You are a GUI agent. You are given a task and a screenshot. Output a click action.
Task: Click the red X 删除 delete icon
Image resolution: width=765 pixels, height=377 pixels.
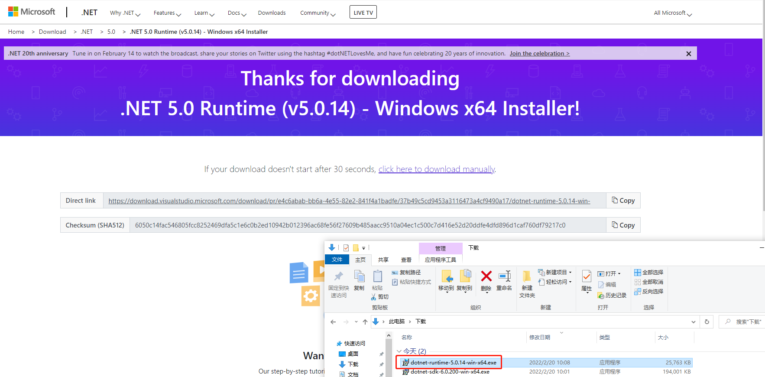click(x=486, y=276)
